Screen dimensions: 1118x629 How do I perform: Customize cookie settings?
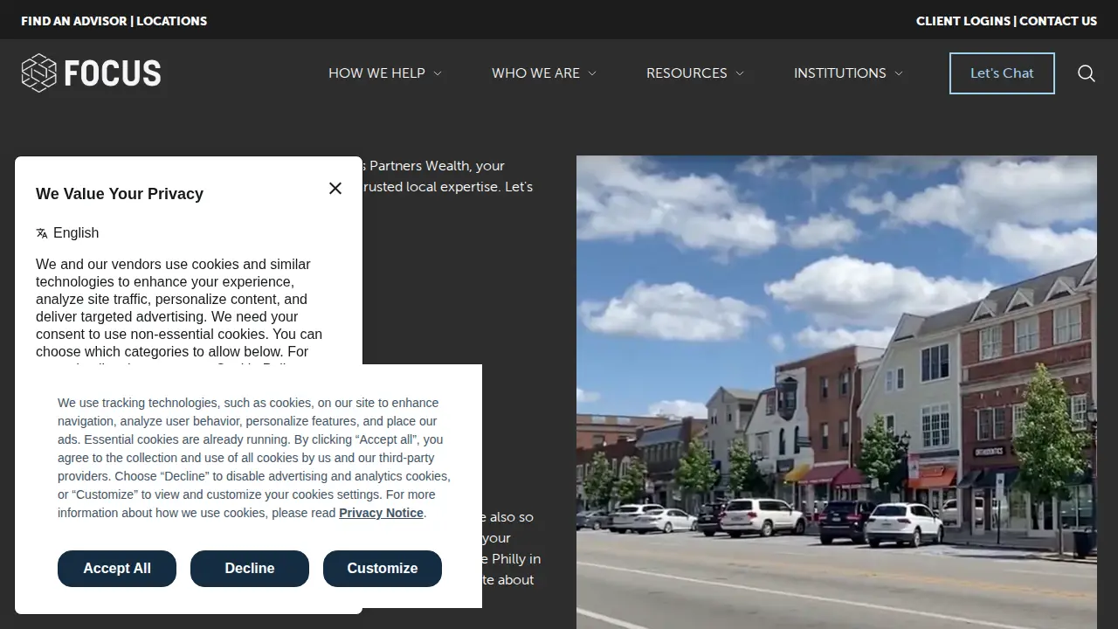tap(383, 569)
